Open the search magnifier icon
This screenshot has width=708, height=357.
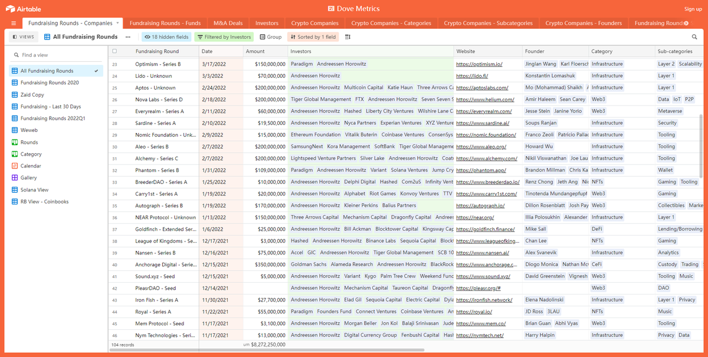694,37
